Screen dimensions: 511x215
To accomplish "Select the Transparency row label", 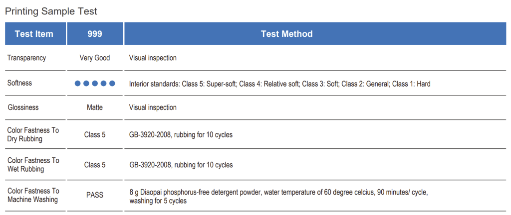I will [26, 58].
